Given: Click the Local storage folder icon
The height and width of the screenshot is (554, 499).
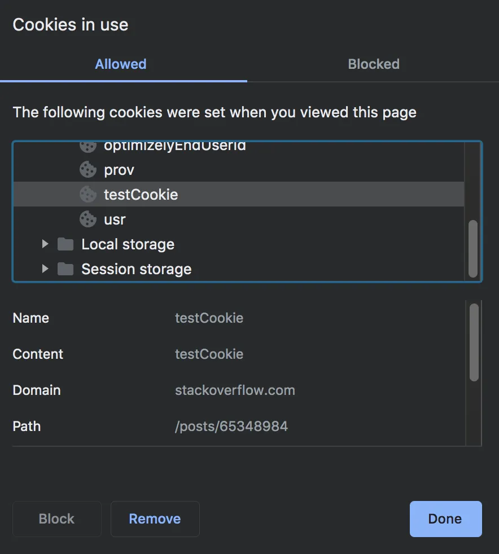Looking at the screenshot, I should click(x=65, y=244).
